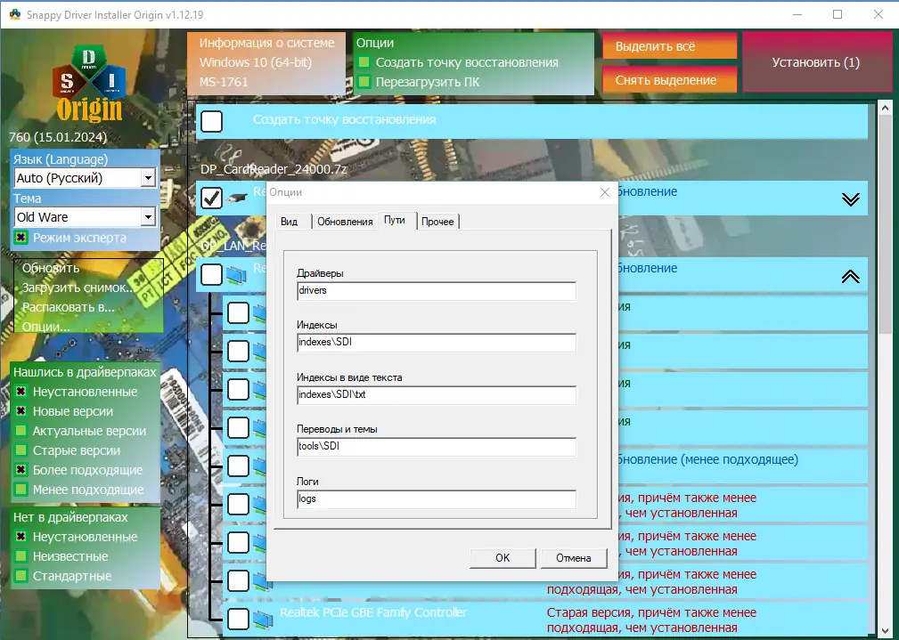
Task: Click Загрузить снимок menu item
Action: [78, 288]
